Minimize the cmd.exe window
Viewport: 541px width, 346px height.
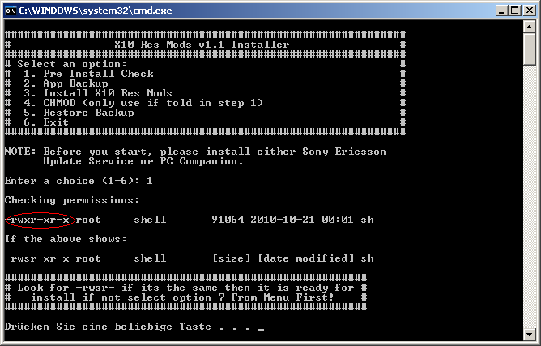click(x=501, y=11)
